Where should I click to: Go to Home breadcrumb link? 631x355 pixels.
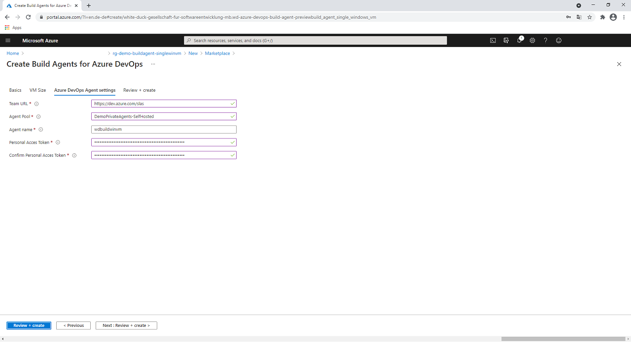13,53
